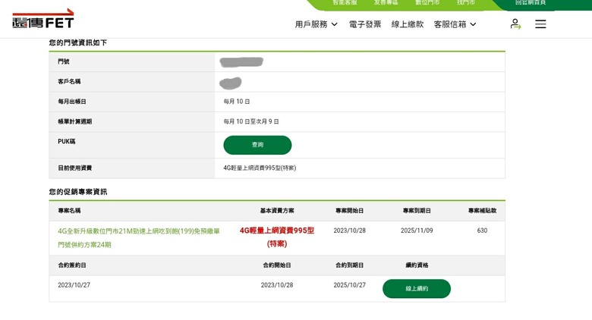This screenshot has width=592, height=320.
Task: Click 回官網首頁 at the top right
Action: point(530,3)
